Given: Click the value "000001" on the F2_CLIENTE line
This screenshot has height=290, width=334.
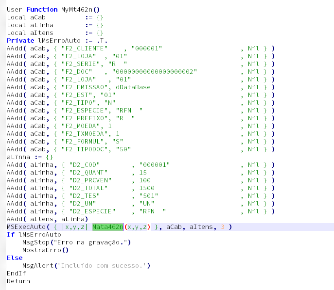Looking at the screenshot, I should pyautogui.click(x=147, y=48).
